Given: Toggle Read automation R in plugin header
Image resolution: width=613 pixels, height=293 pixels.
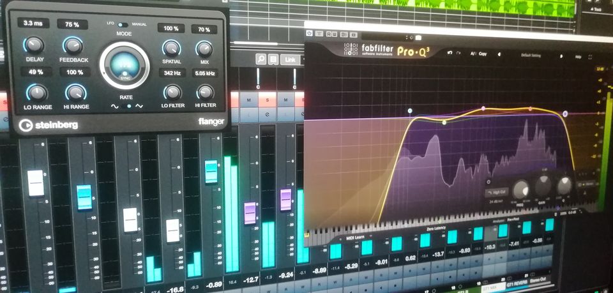Looking at the screenshot, I should pyautogui.click(x=329, y=34).
